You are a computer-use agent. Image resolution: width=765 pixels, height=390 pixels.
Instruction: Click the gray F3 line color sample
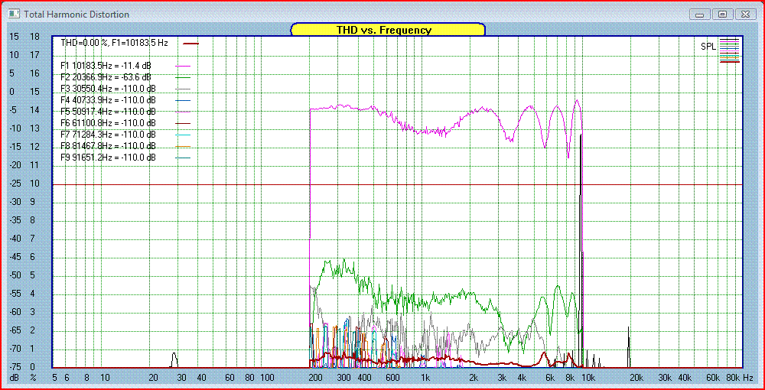coord(183,89)
